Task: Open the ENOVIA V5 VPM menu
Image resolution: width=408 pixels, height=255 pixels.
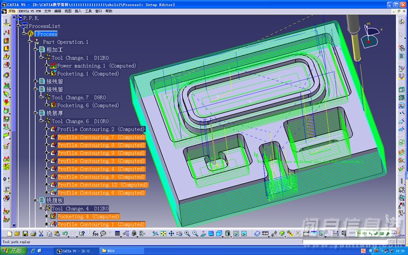Action: pyautogui.click(x=30, y=11)
